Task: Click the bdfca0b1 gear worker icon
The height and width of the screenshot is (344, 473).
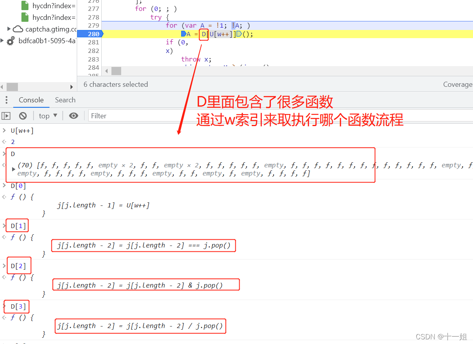Action: (11, 40)
